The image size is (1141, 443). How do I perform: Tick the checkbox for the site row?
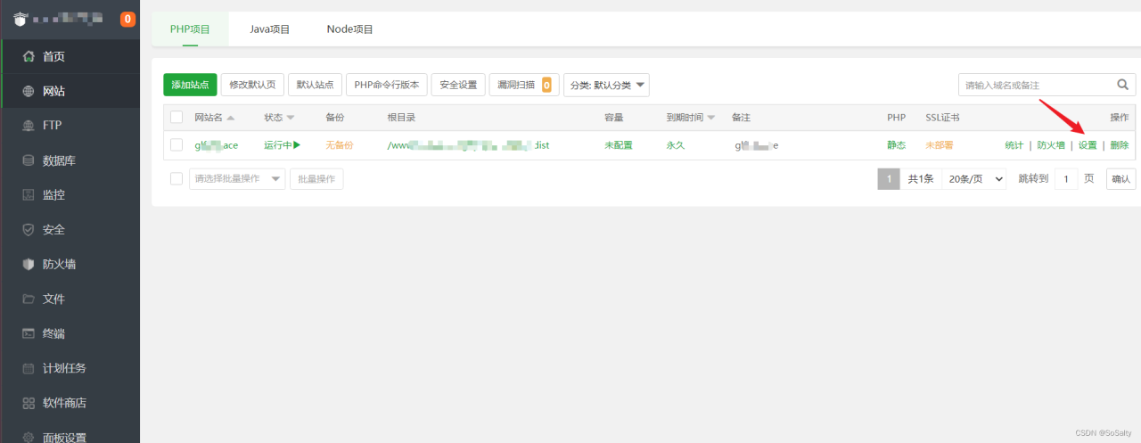point(176,144)
